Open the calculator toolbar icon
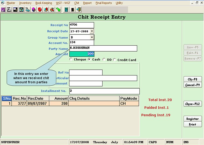The image size is (204, 145). click(x=66, y=10)
